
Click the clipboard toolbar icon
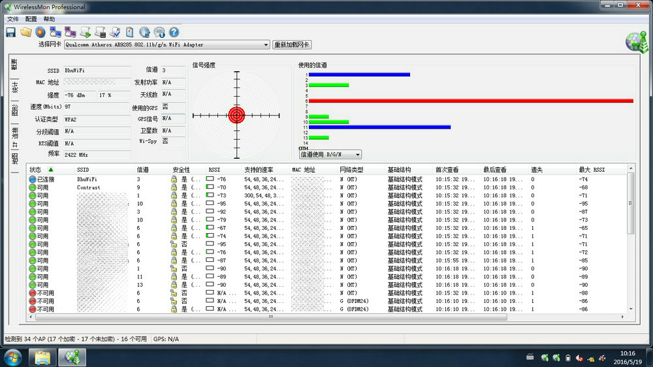coord(129,32)
